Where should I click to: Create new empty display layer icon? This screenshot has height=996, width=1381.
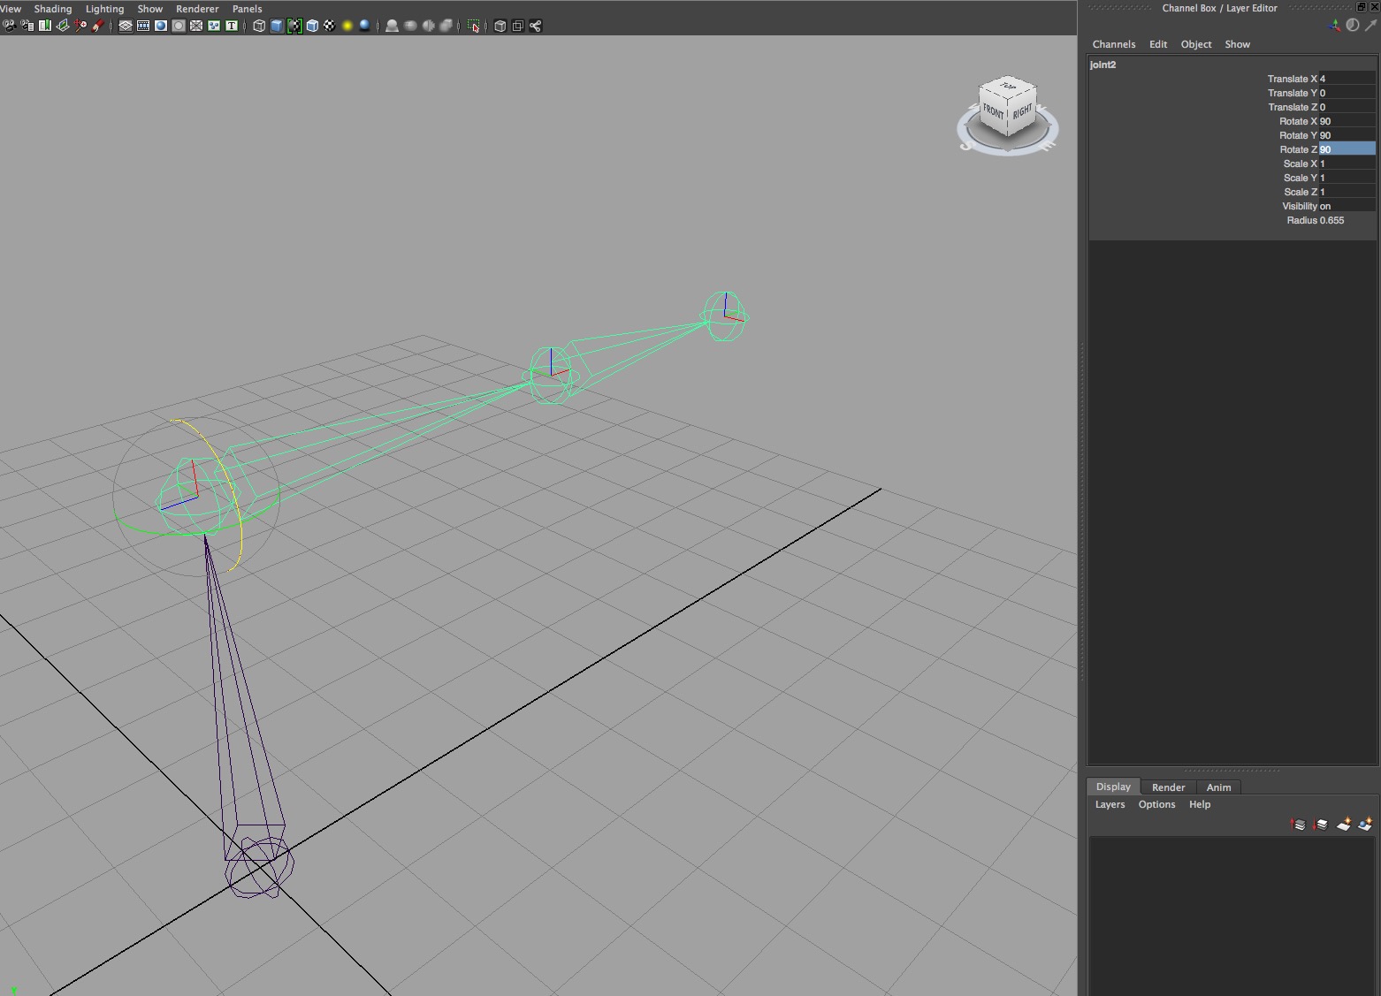click(1343, 825)
